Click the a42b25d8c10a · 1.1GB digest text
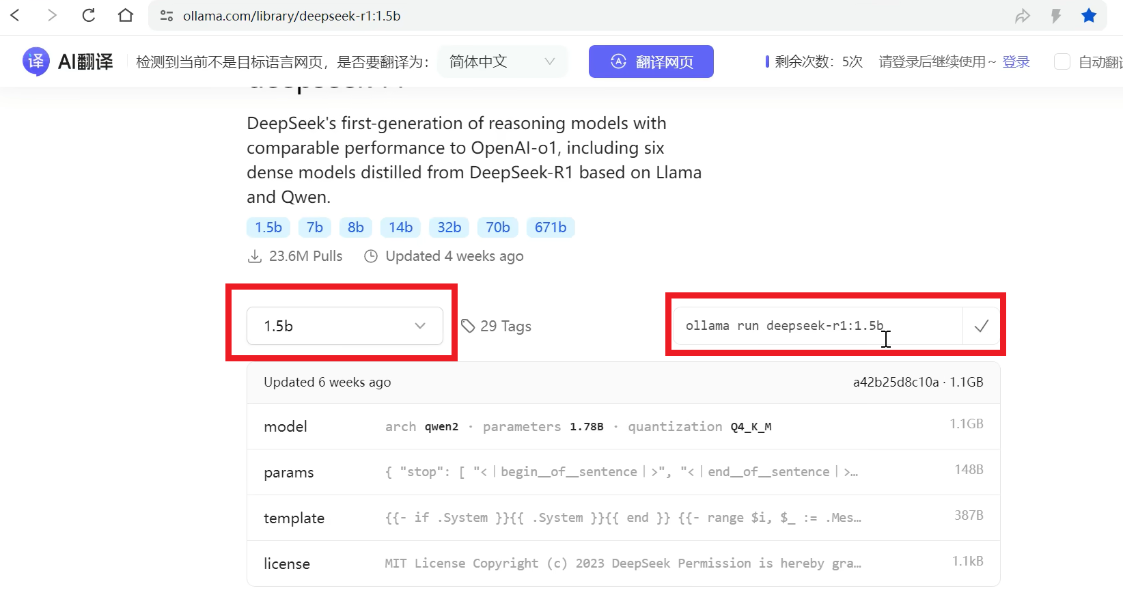The width and height of the screenshot is (1123, 597). pos(918,382)
